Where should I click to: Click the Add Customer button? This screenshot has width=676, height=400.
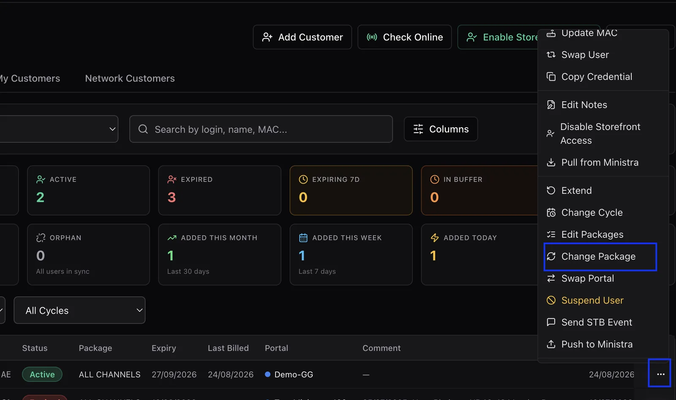coord(302,37)
